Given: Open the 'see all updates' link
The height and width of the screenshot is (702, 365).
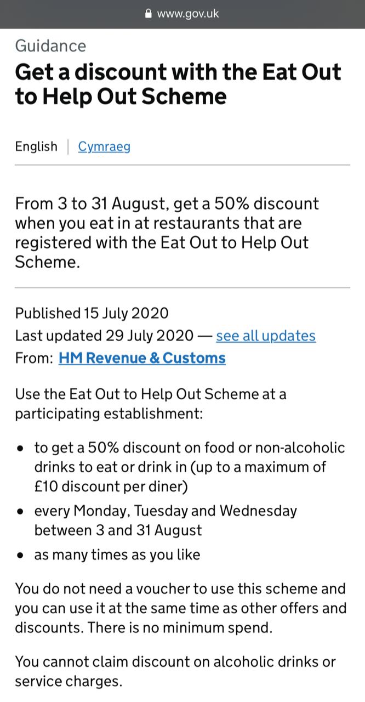Looking at the screenshot, I should [266, 336].
